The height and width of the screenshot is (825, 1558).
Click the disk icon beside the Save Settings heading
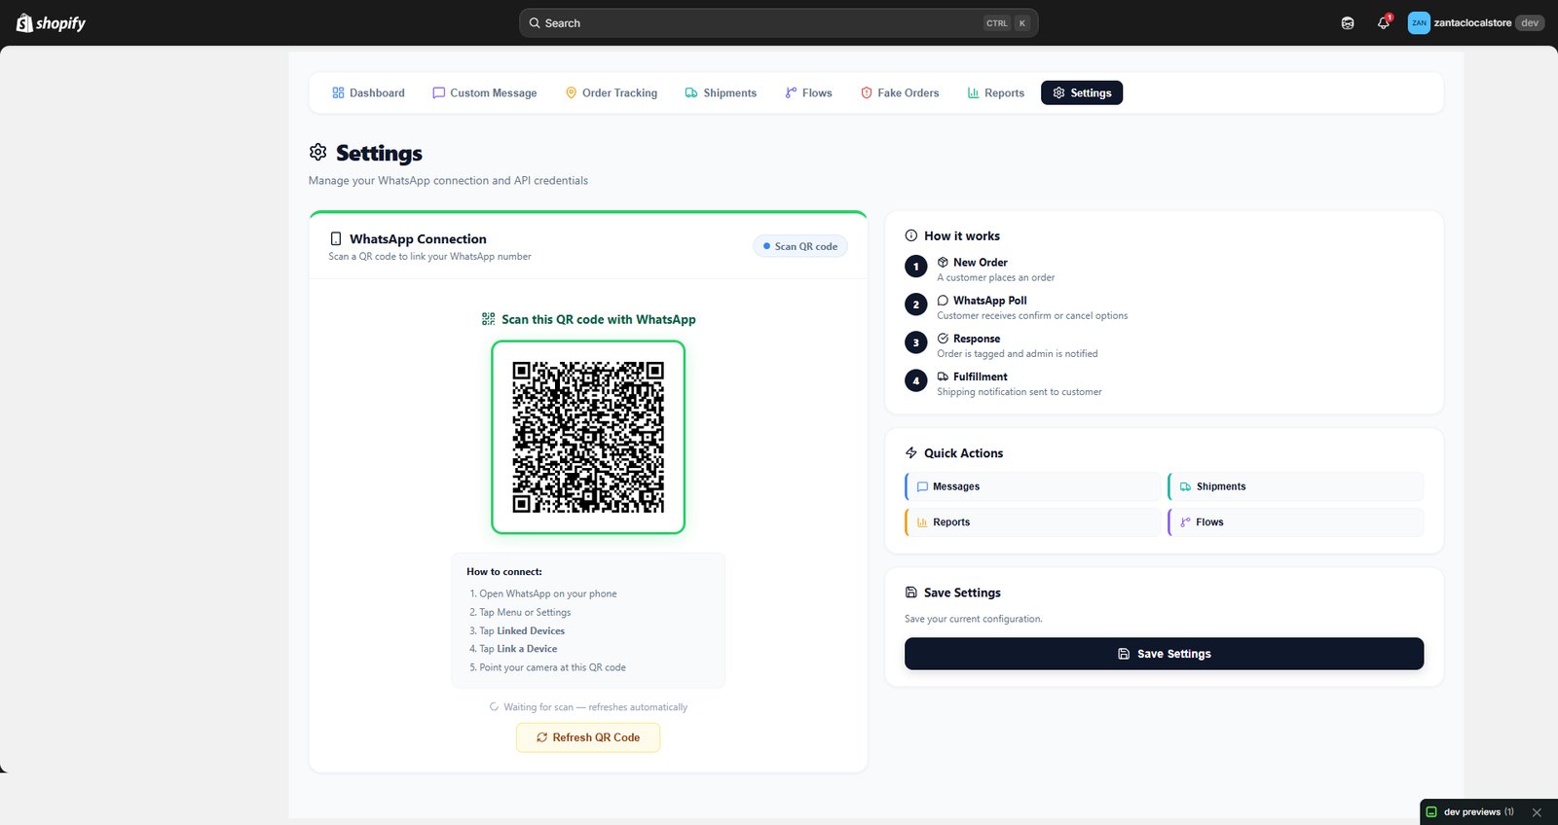911,592
